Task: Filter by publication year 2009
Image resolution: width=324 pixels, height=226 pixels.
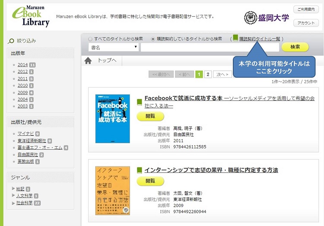Action: click(22, 93)
